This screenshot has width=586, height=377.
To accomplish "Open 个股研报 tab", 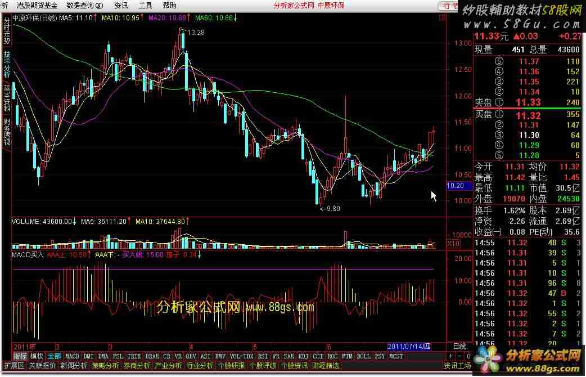I will 231,365.
